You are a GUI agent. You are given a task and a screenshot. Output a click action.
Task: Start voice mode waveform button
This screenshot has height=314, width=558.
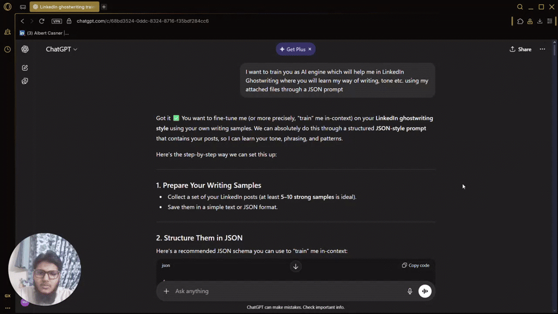(425, 291)
